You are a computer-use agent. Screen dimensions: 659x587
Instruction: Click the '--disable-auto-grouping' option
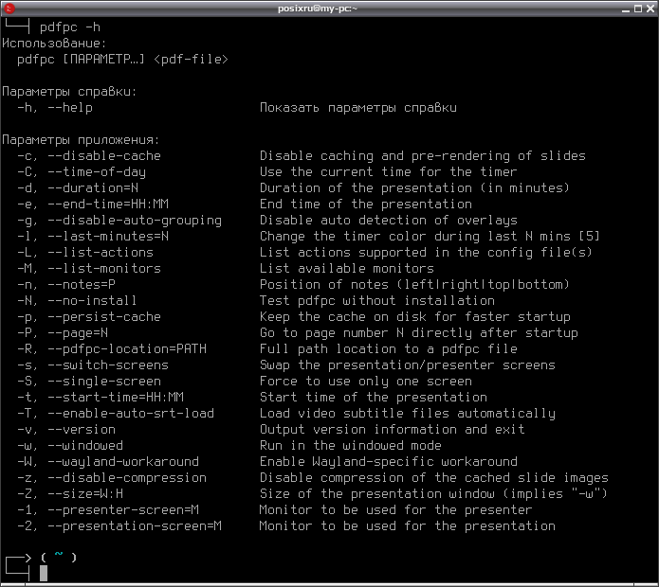pos(135,221)
